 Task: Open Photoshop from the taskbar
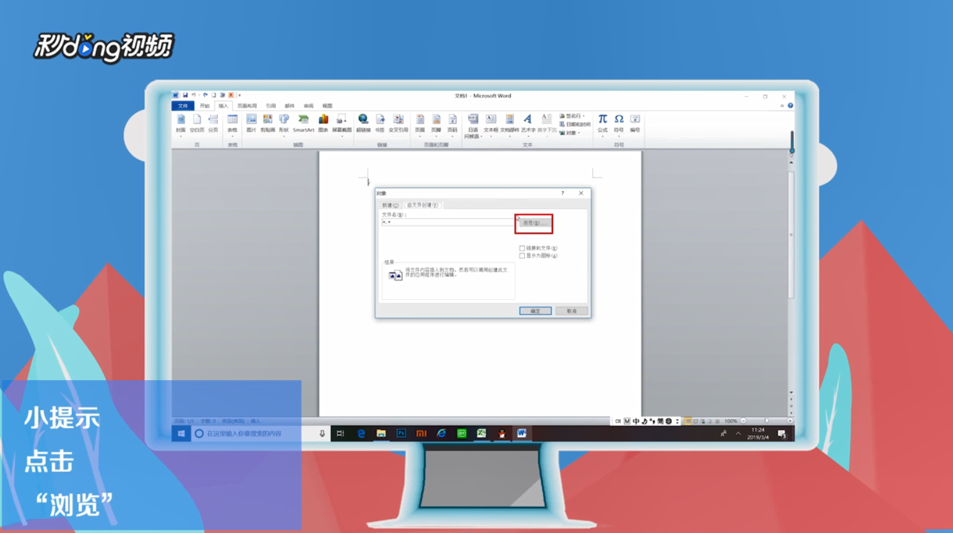click(401, 433)
